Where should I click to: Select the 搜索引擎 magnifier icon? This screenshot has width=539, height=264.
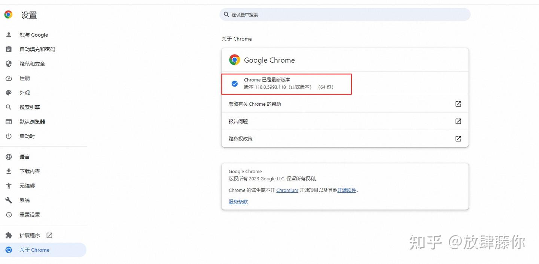9,107
